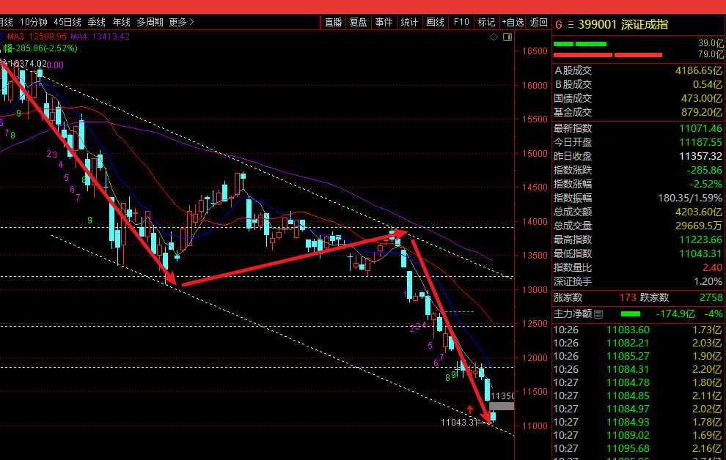Open the 直播 toolbar button
This screenshot has width=726, height=460.
(334, 22)
